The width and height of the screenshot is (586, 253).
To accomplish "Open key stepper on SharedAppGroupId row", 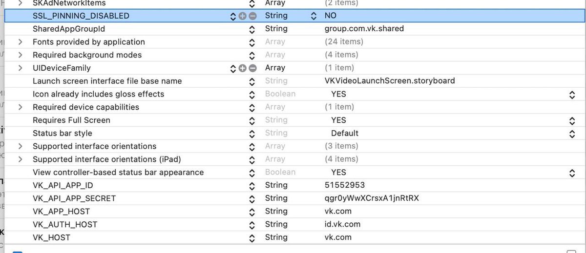I will tap(252, 29).
